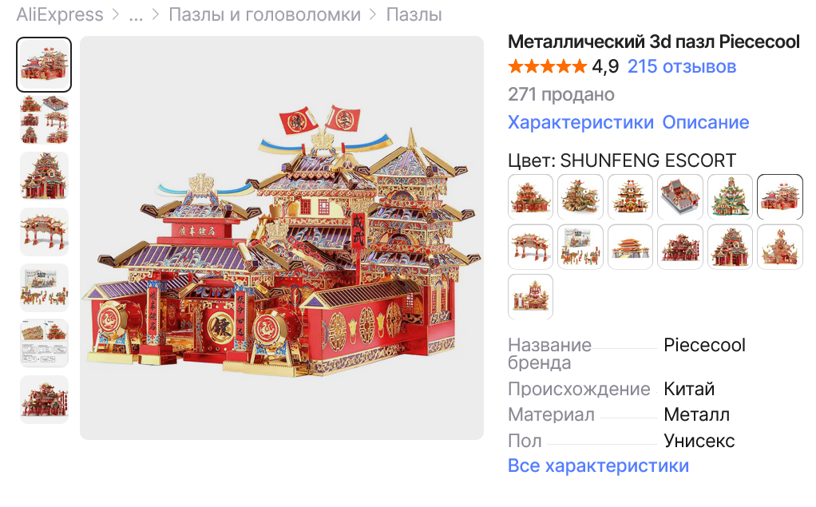Jump to Характеристики section
Image resolution: width=816 pixels, height=507 pixels.
[x=580, y=122]
